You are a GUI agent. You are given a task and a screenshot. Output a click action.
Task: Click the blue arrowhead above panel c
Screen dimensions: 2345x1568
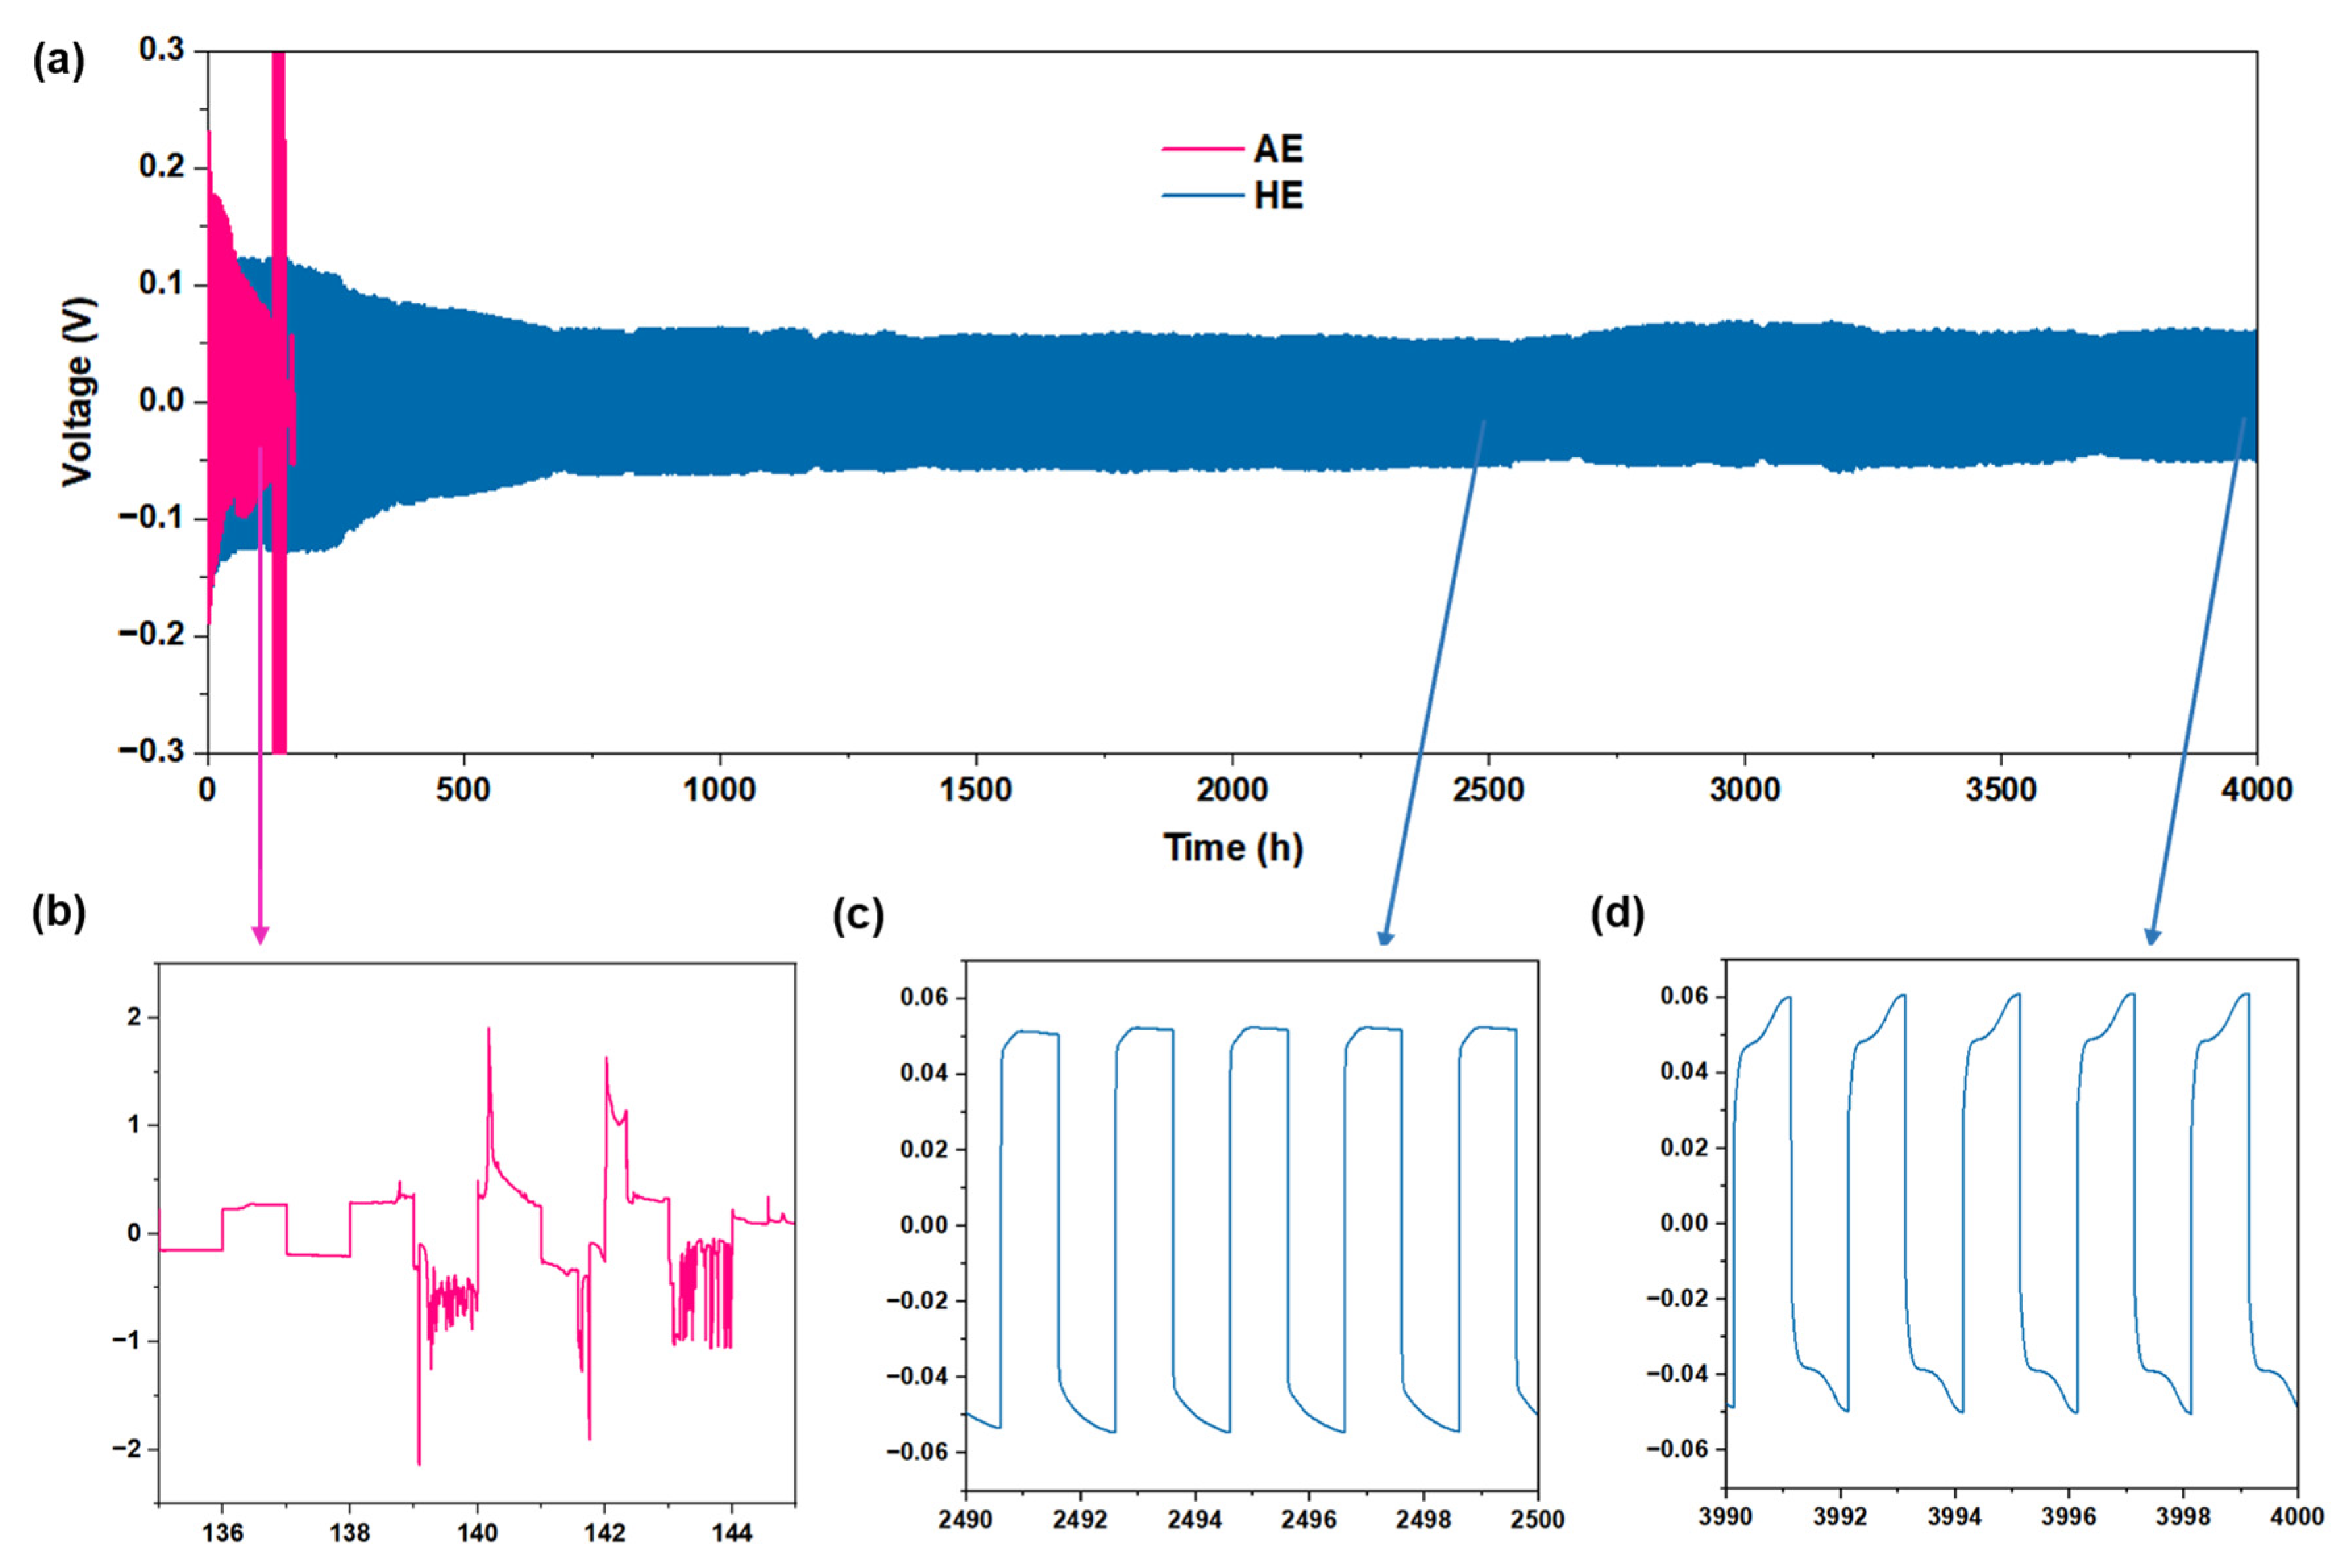click(1385, 937)
